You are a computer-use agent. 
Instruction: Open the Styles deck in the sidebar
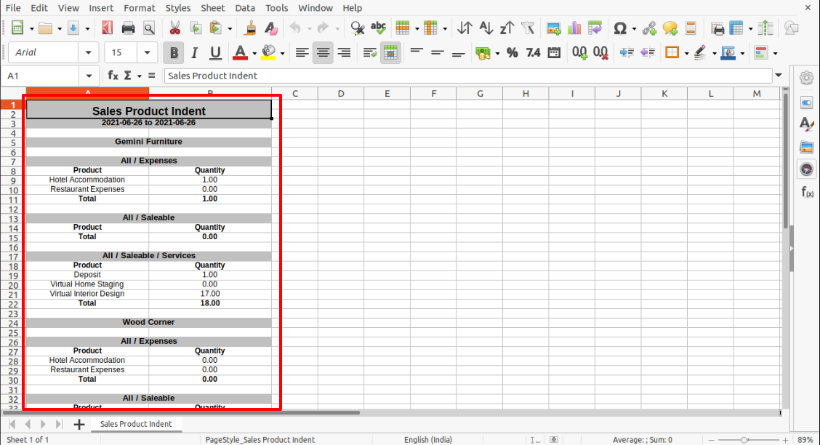806,124
